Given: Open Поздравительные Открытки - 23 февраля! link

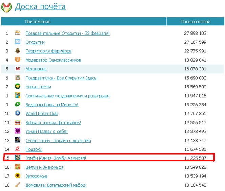Looking at the screenshot, I should tap(67, 33).
